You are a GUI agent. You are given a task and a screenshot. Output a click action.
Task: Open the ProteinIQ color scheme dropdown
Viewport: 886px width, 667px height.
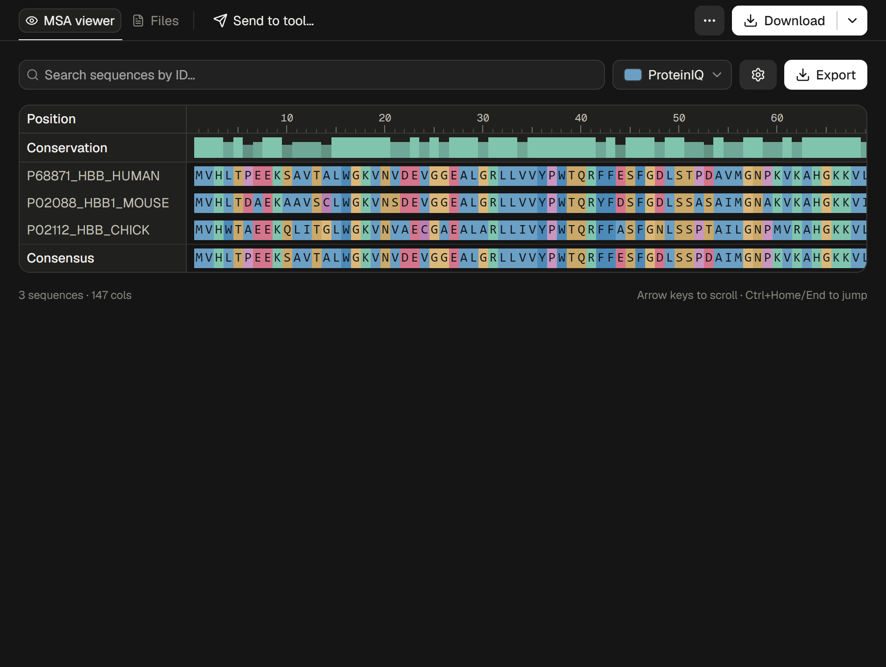pos(672,75)
